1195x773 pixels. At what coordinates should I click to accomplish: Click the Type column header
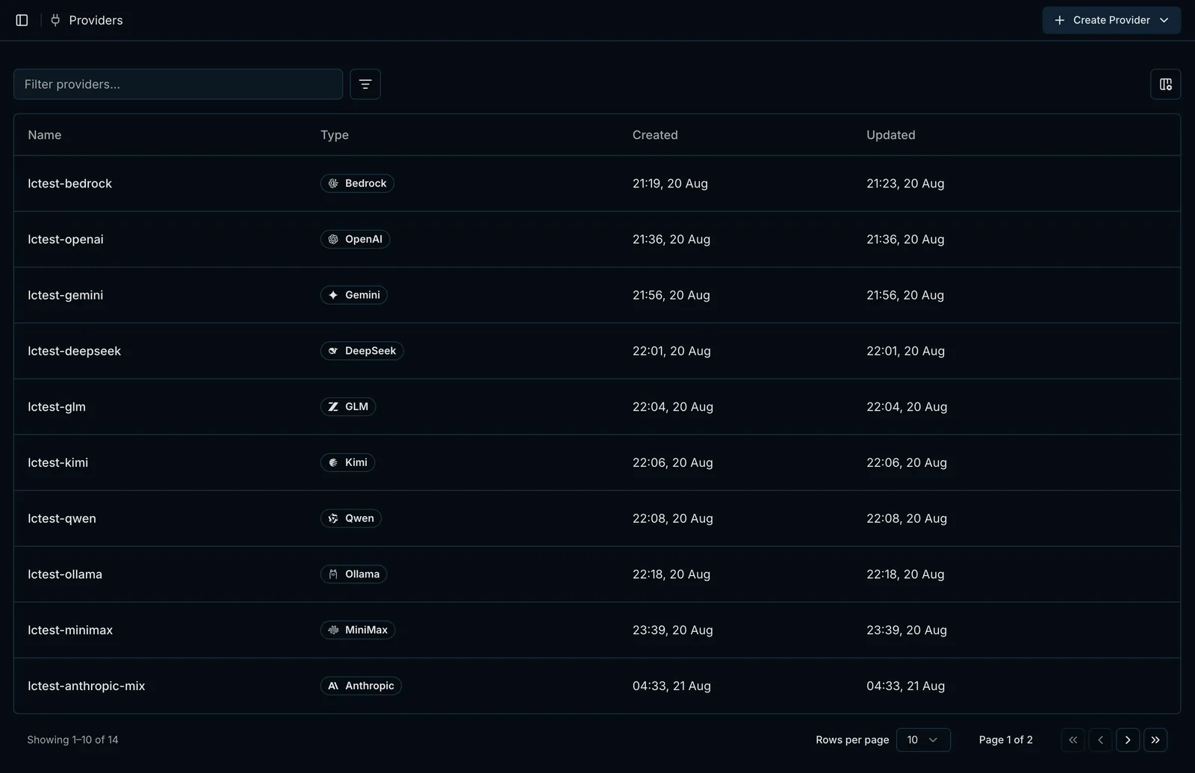(335, 135)
